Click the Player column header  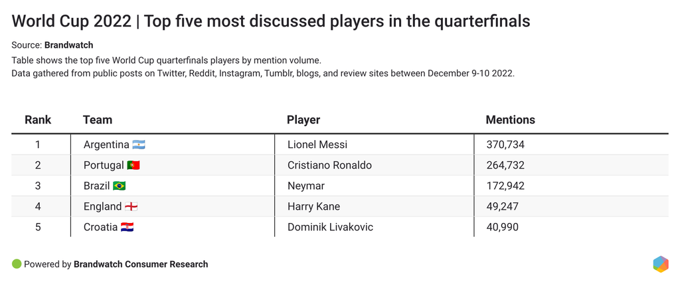303,120
